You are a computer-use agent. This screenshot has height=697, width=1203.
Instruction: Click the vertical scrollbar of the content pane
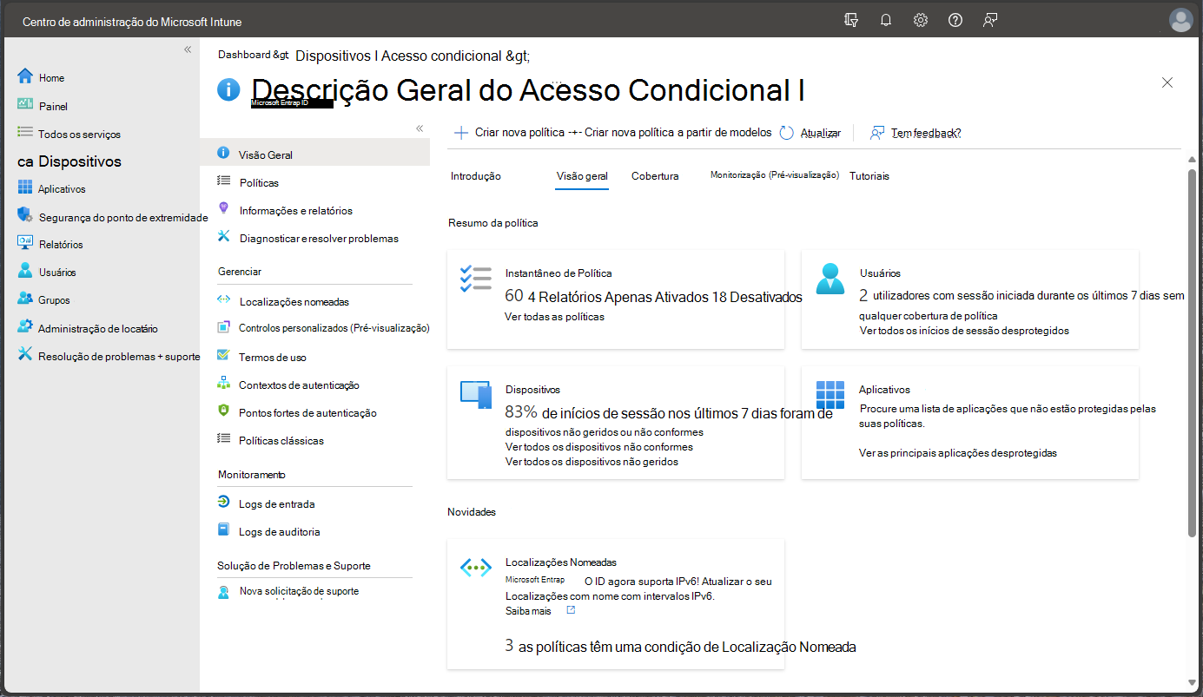pos(1192,354)
